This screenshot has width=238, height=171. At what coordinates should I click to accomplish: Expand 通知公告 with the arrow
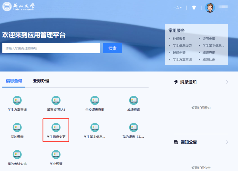pyautogui.click(x=227, y=142)
